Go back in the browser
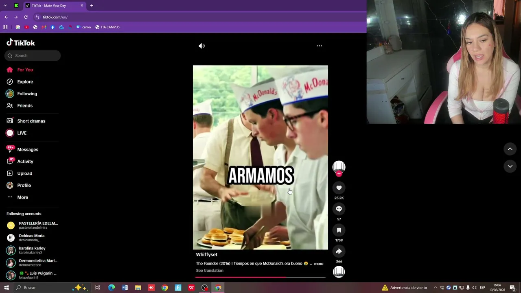Viewport: 521px width, 293px height. 6,17
